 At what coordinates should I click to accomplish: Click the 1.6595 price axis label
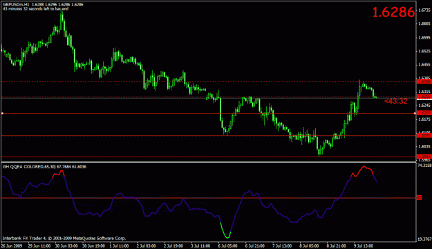pos(424,37)
